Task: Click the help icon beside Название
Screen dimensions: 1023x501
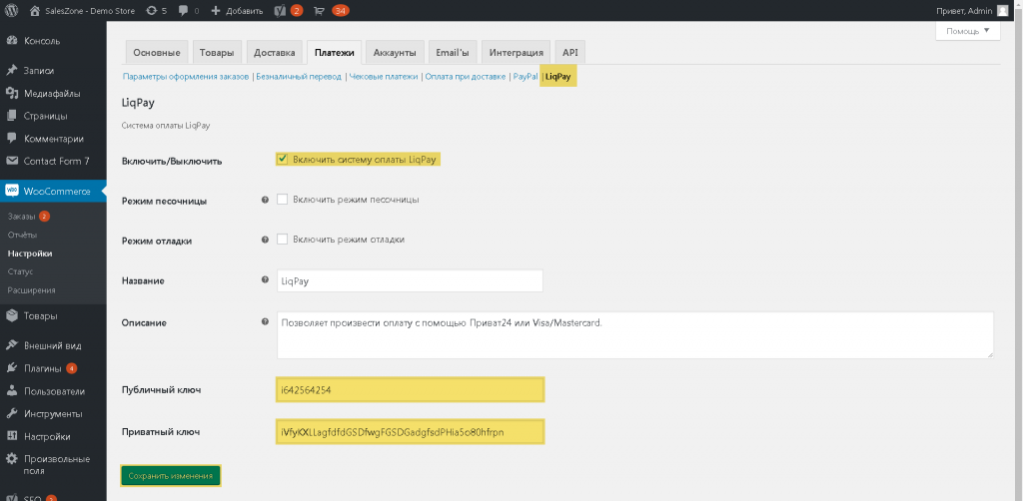Action: [265, 280]
